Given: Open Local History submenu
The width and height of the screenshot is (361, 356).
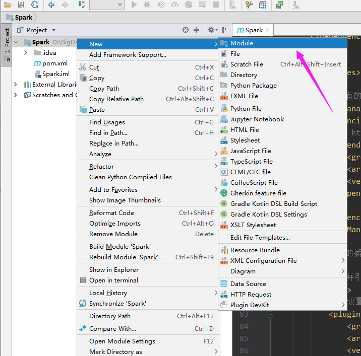Looking at the screenshot, I should (148, 293).
